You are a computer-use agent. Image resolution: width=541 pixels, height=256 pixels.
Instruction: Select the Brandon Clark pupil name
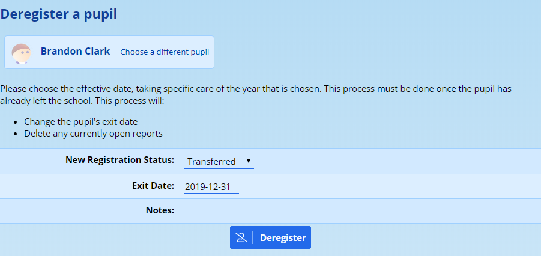coord(75,52)
